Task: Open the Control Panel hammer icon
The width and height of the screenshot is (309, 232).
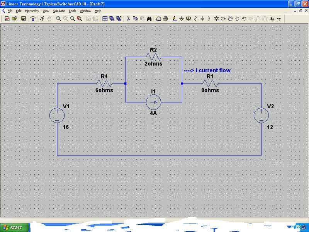Action: 33,19
